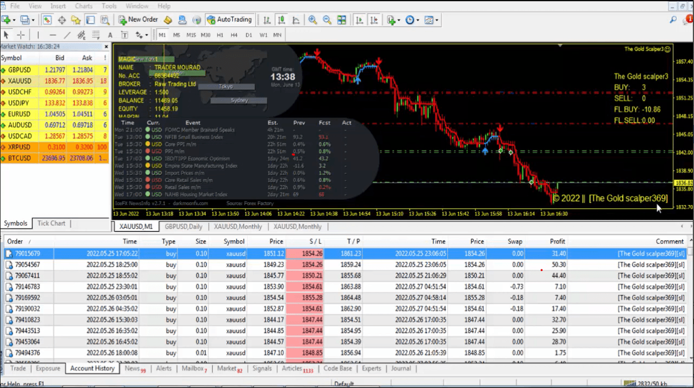Image resolution: width=694 pixels, height=388 pixels.
Task: Select the Text tool labeled A
Action: click(110, 35)
